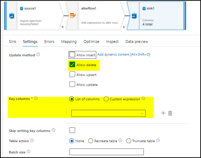Open the Mapping tab
Image resolution: width=201 pixels, height=158 pixels.
(x=69, y=42)
